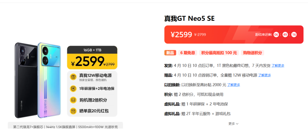Screen dimensions: 308x133
Task: Click the shield icon for screen protection
Action: [x=73, y=89]
